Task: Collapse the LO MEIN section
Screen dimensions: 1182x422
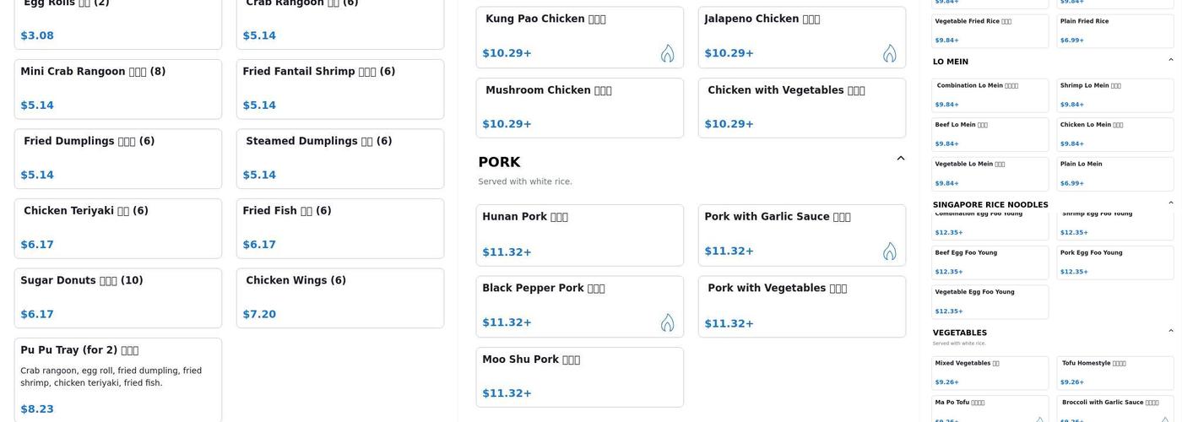Action: tap(1170, 61)
